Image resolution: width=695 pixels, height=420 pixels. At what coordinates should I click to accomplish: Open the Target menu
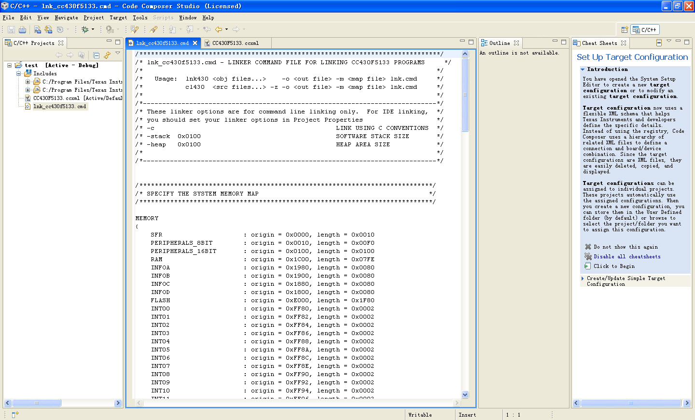(x=118, y=17)
